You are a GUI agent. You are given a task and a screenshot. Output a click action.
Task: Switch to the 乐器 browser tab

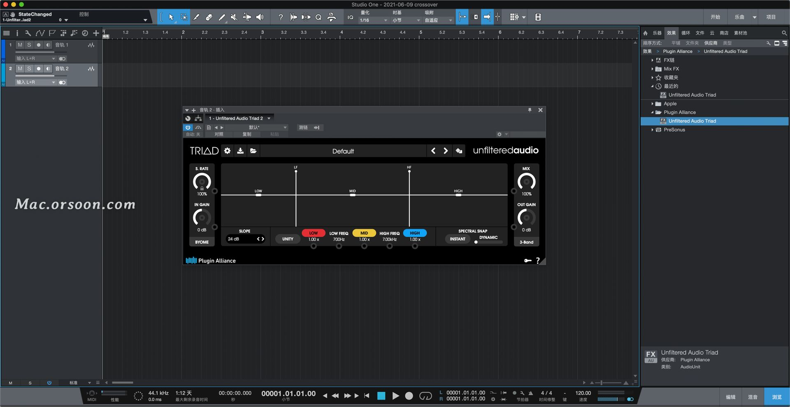657,33
